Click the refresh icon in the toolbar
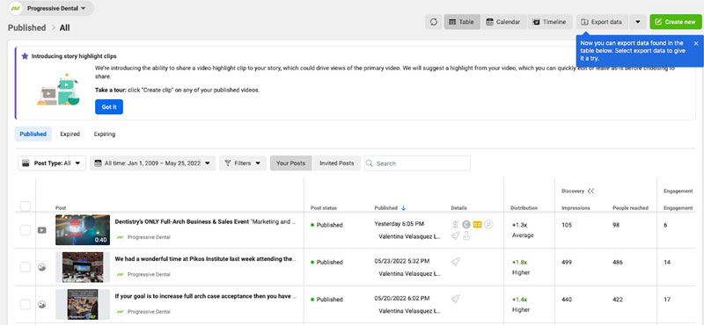 434,22
